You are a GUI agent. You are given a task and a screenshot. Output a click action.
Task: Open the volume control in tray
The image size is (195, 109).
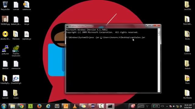pyautogui.click(x=174, y=106)
